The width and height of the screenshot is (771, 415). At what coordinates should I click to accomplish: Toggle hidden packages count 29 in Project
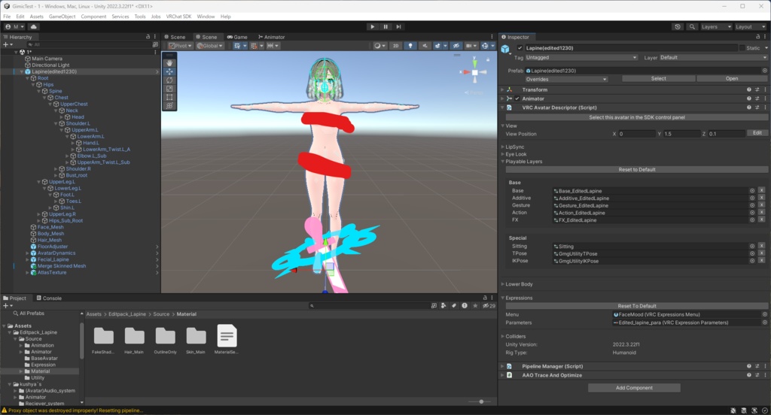tap(489, 305)
